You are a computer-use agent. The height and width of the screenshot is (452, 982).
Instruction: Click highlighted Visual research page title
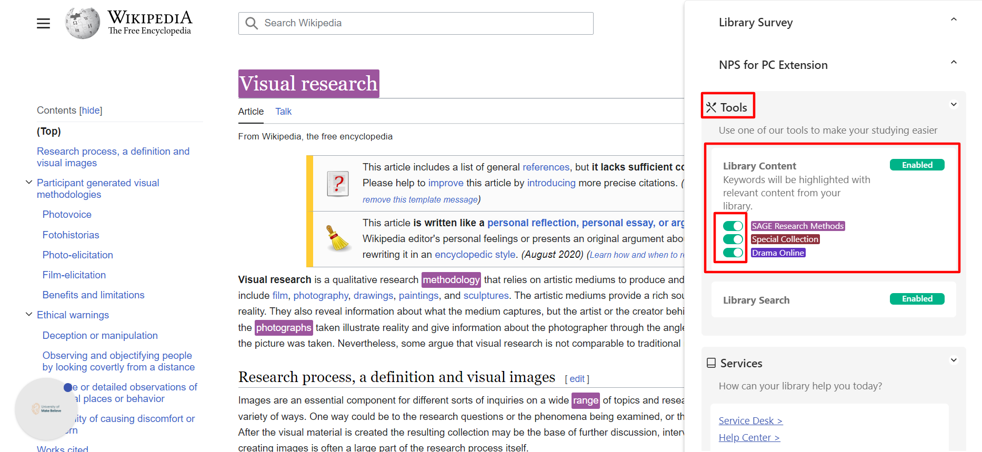308,84
